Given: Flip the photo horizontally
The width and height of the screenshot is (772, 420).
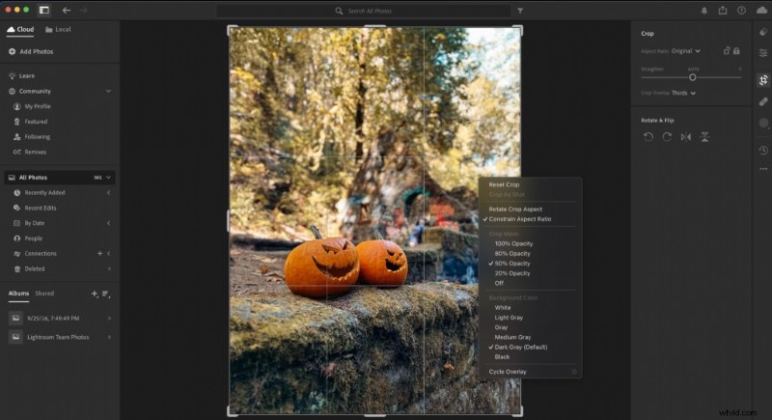Looking at the screenshot, I should [x=685, y=137].
